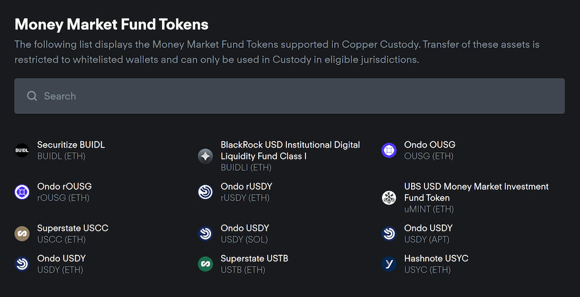This screenshot has width=580, height=297.
Task: Select the Ondo OUSG token name
Action: pos(430,145)
